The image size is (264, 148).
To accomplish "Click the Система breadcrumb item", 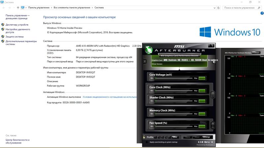I will (99, 8).
